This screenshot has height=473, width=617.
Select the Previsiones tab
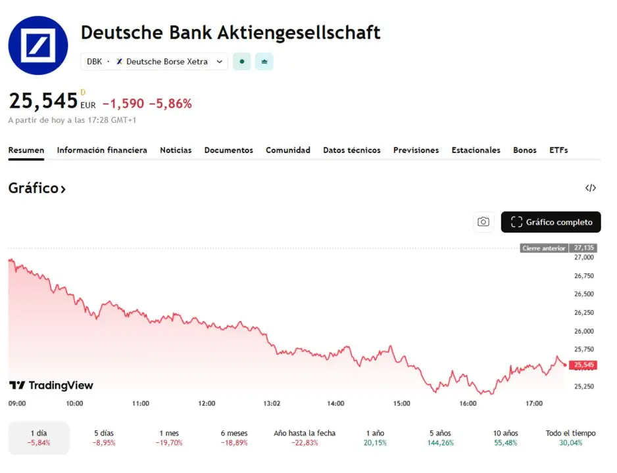point(416,150)
